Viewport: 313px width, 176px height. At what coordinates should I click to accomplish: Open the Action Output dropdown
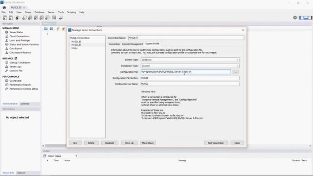pos(76,156)
